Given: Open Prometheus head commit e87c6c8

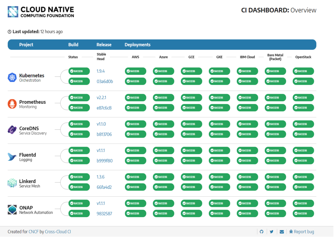Looking at the screenshot, I should click(104, 108).
